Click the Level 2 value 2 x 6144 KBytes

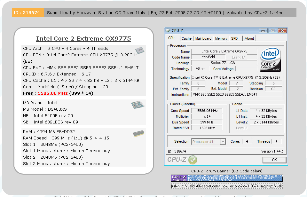[x=266, y=122]
